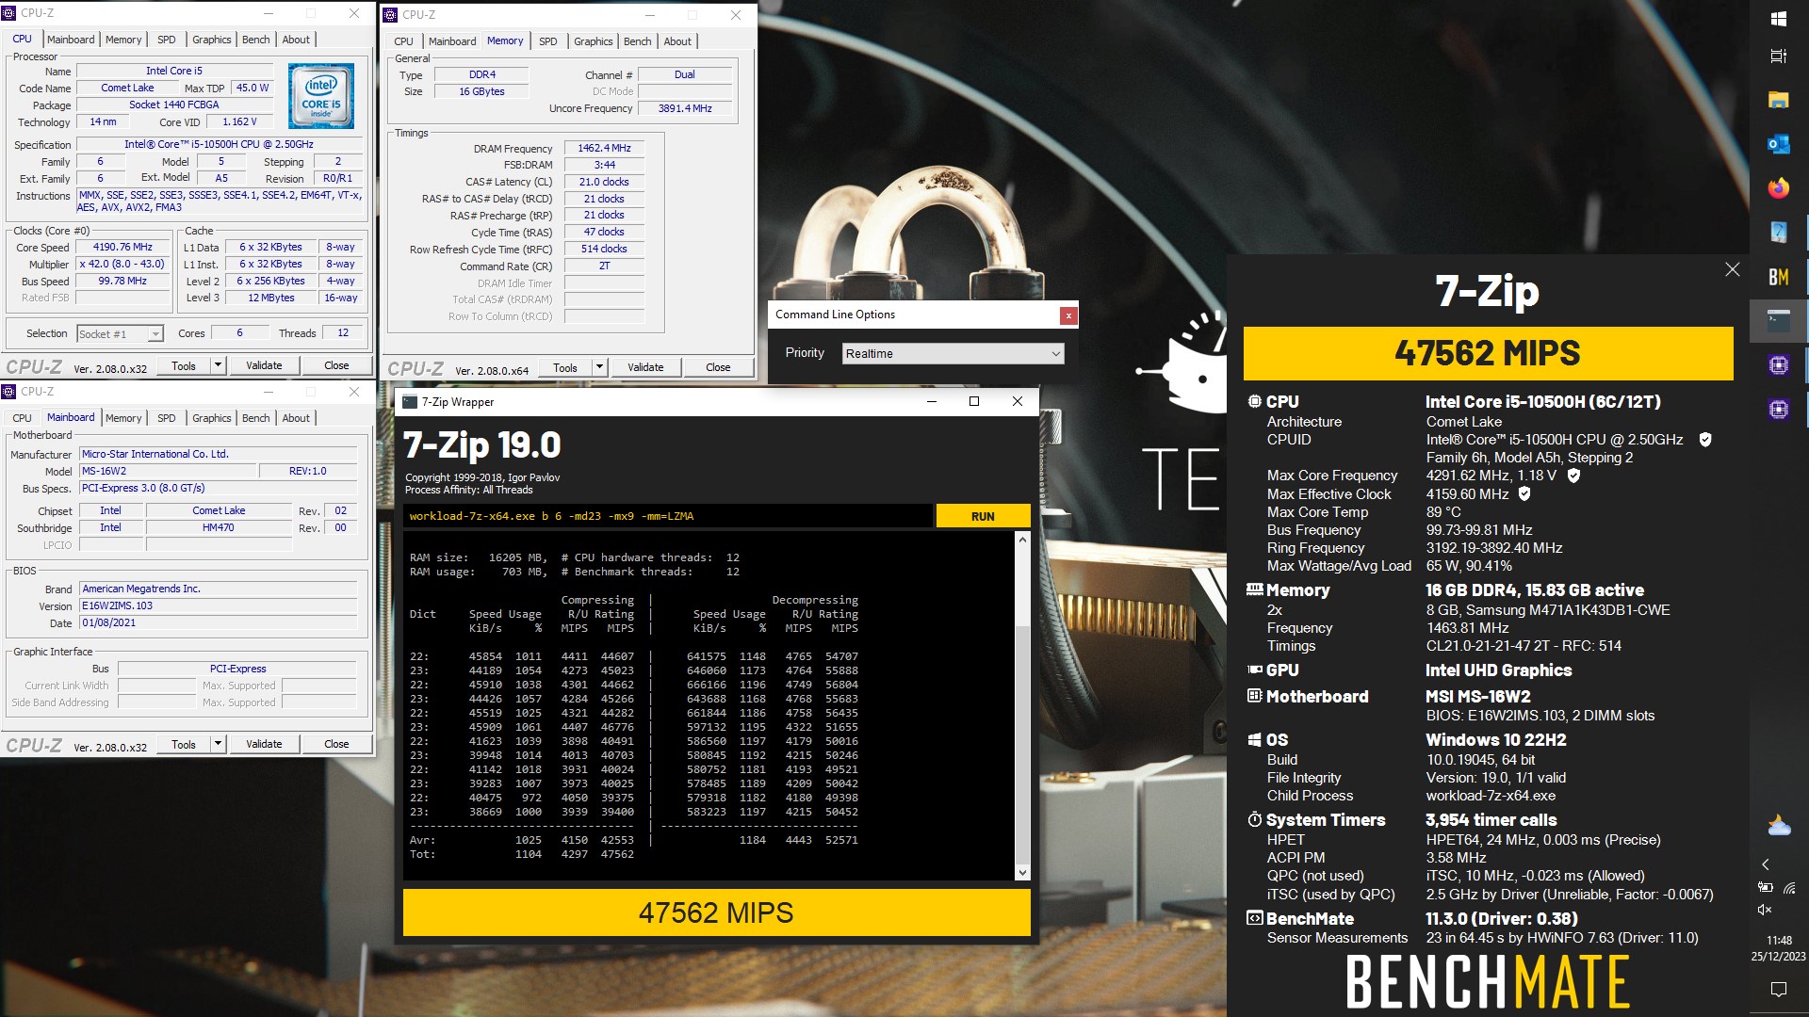This screenshot has width=1809, height=1017.
Task: Open Task View from the taskbar
Action: [x=1778, y=56]
